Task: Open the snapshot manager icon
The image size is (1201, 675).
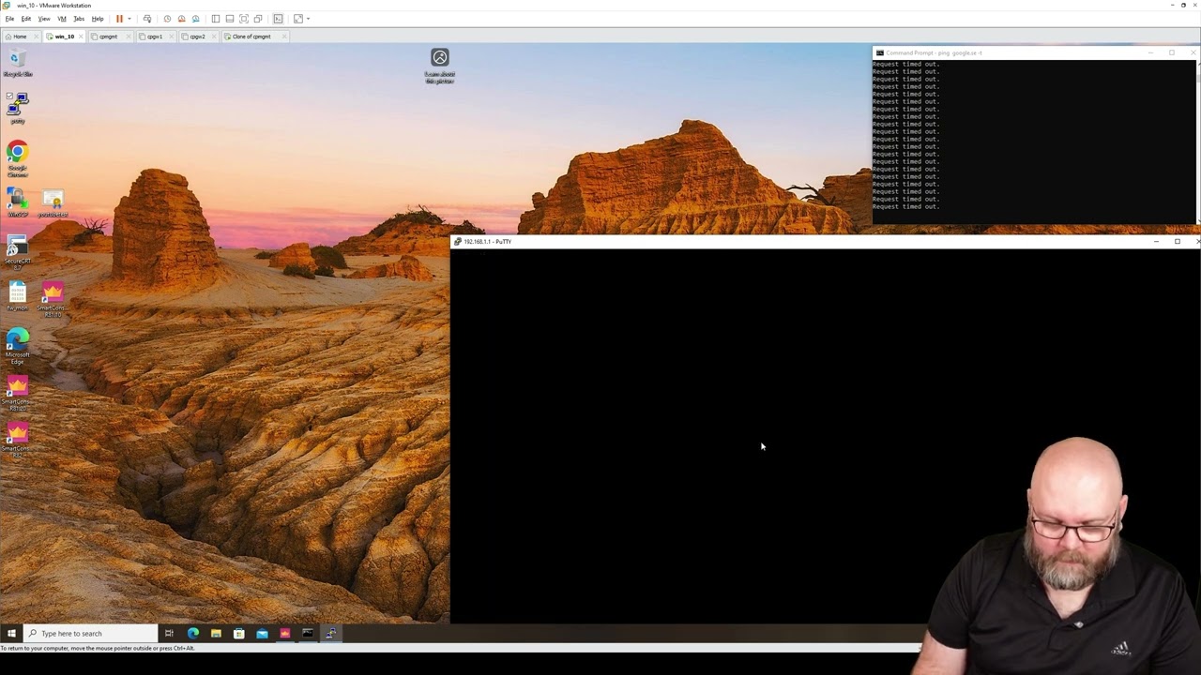Action: (x=195, y=19)
